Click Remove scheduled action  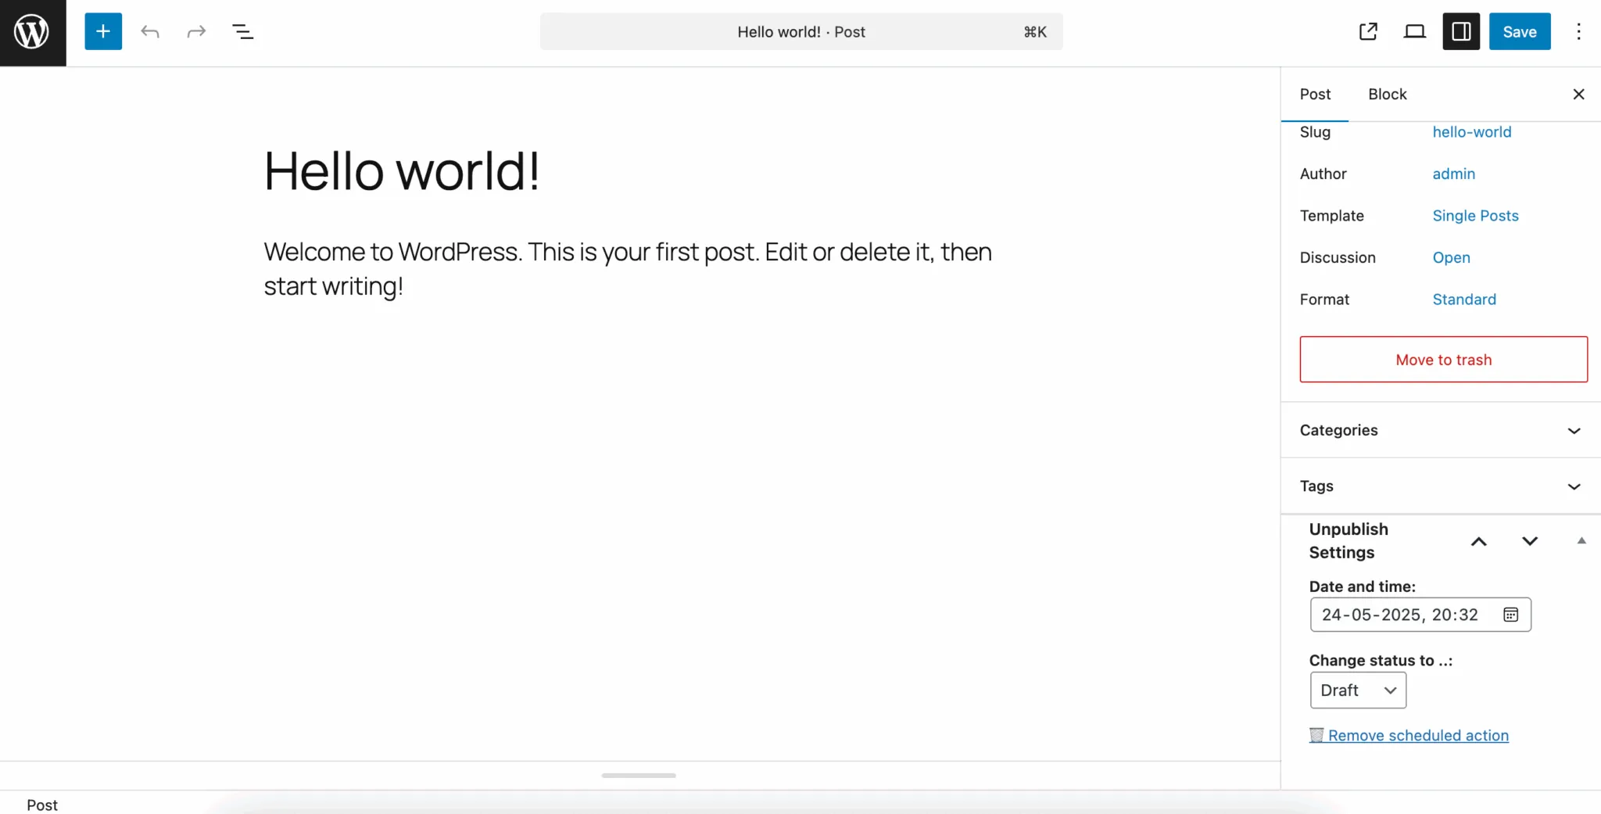coord(1418,735)
